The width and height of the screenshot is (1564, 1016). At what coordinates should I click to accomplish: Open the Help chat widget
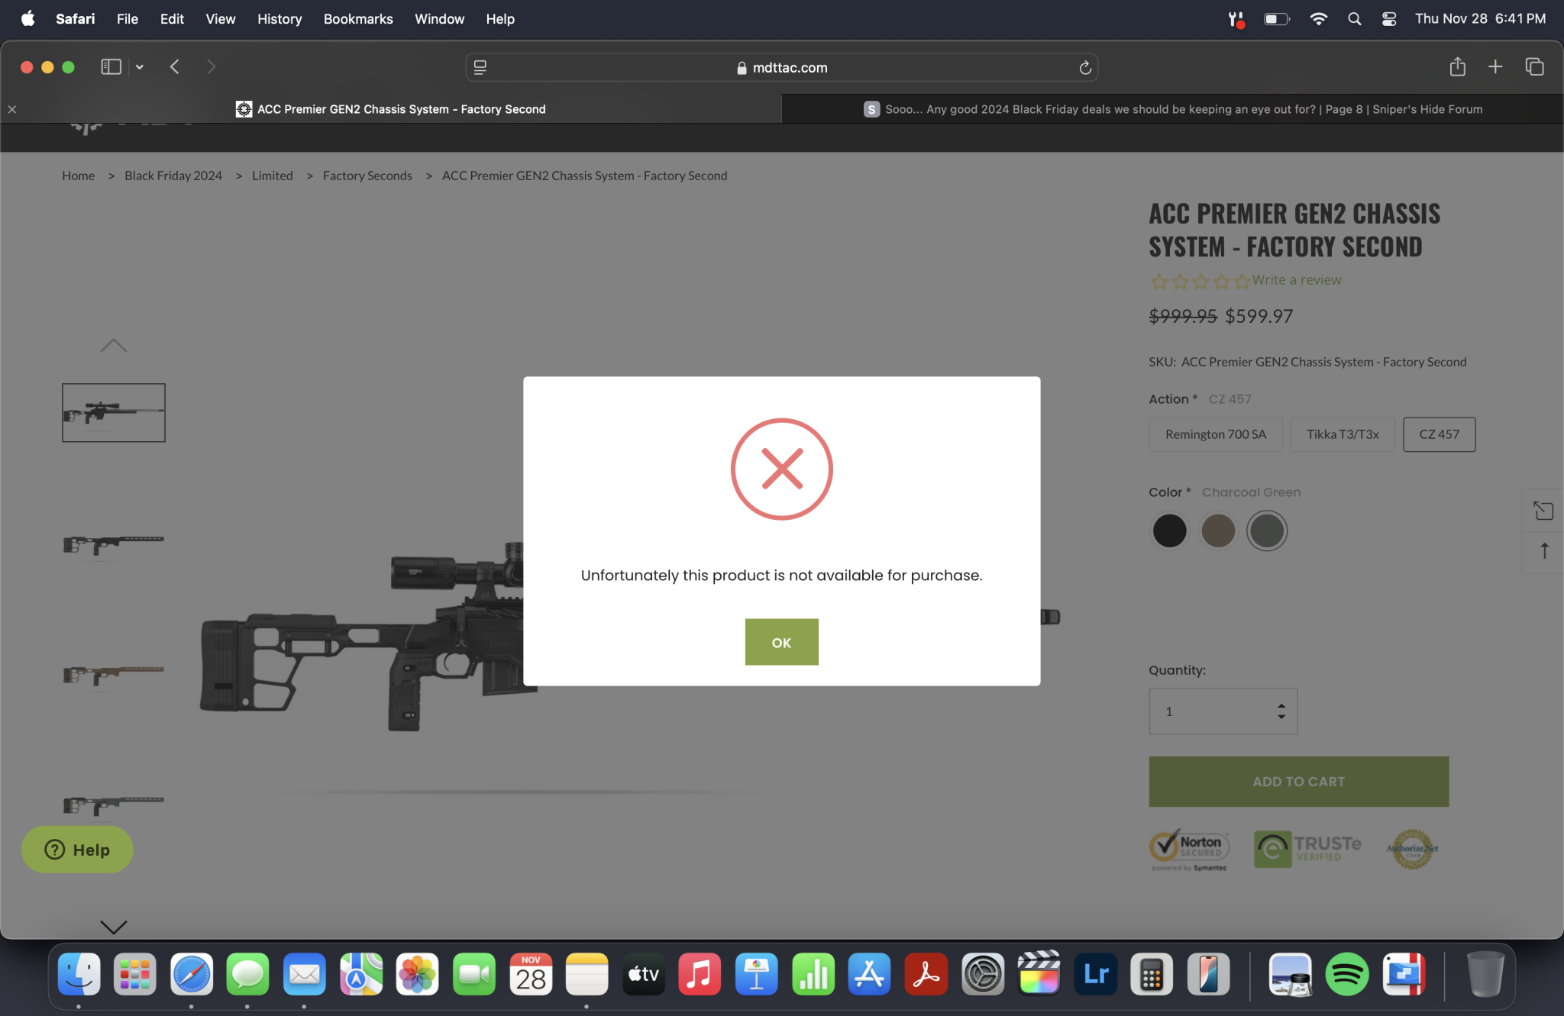point(77,850)
